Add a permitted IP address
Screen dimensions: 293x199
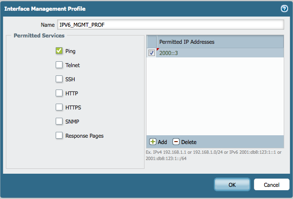tap(158, 142)
